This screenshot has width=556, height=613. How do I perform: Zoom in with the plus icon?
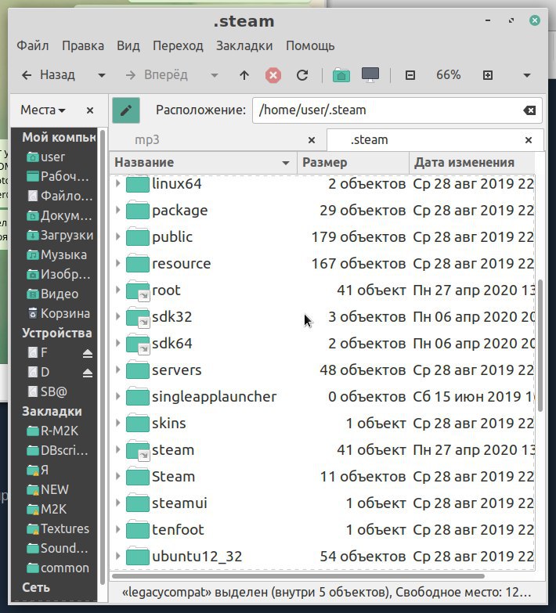pyautogui.click(x=487, y=75)
